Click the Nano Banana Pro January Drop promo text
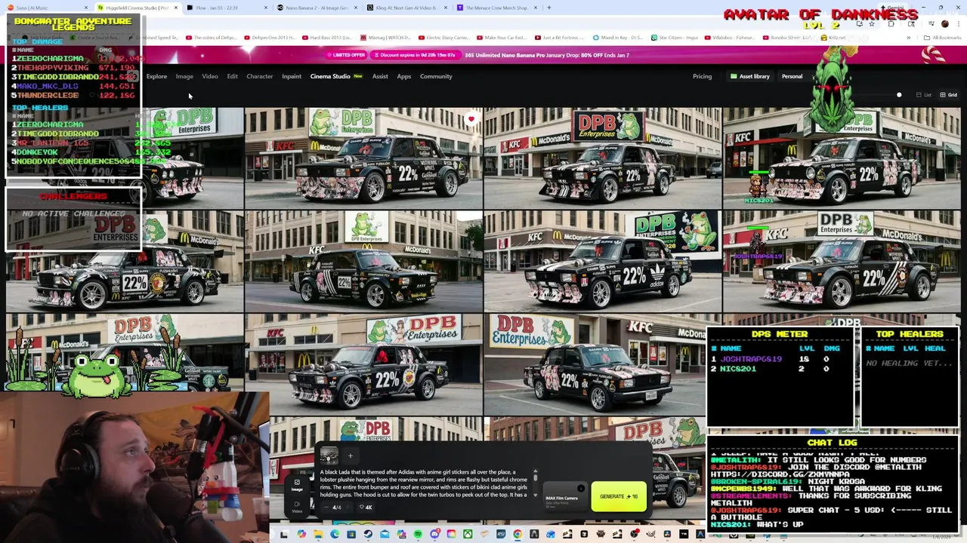967x543 pixels. coord(547,55)
